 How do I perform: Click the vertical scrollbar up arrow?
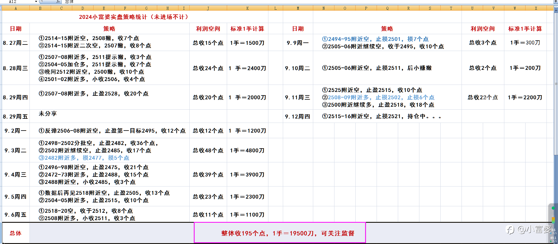[556, 10]
